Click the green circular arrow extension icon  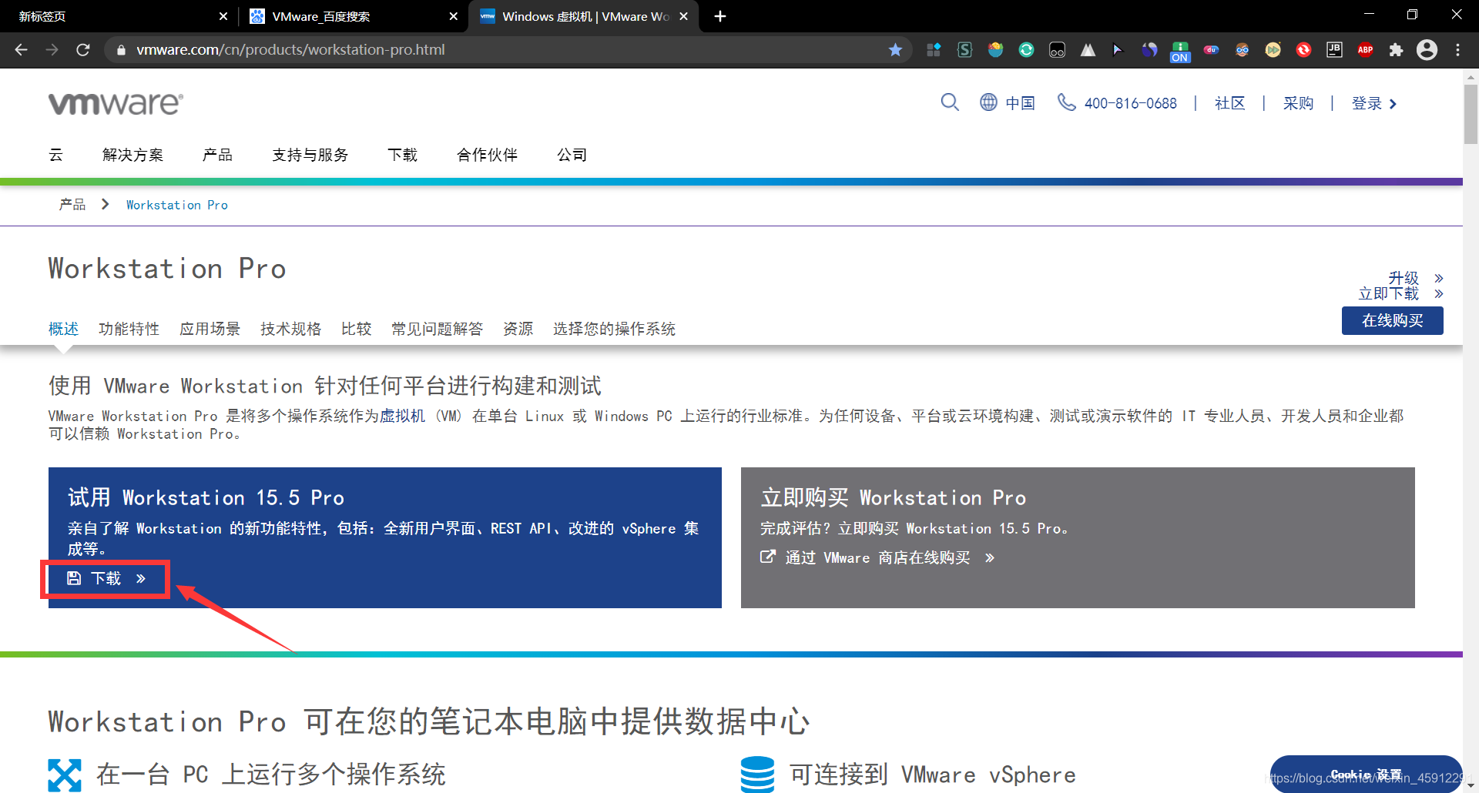[1026, 50]
